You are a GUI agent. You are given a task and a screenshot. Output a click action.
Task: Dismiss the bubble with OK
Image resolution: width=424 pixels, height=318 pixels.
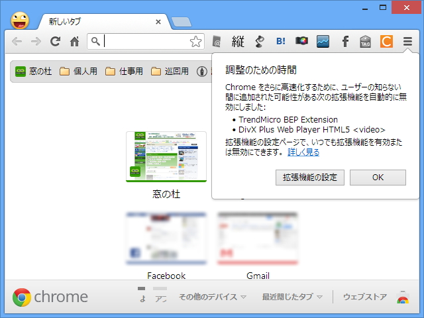[378, 178]
